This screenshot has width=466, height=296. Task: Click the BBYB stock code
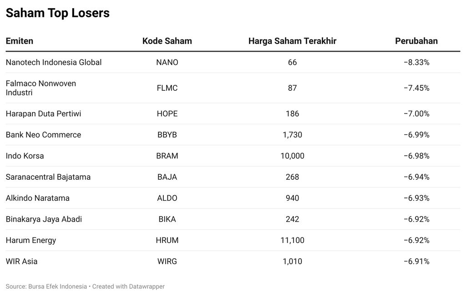coord(167,135)
